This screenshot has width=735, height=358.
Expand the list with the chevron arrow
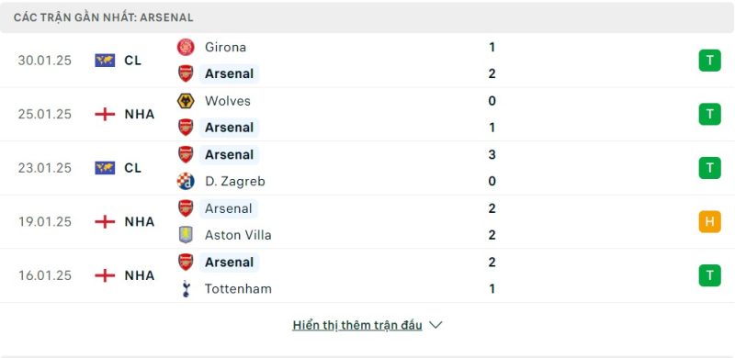click(x=435, y=325)
